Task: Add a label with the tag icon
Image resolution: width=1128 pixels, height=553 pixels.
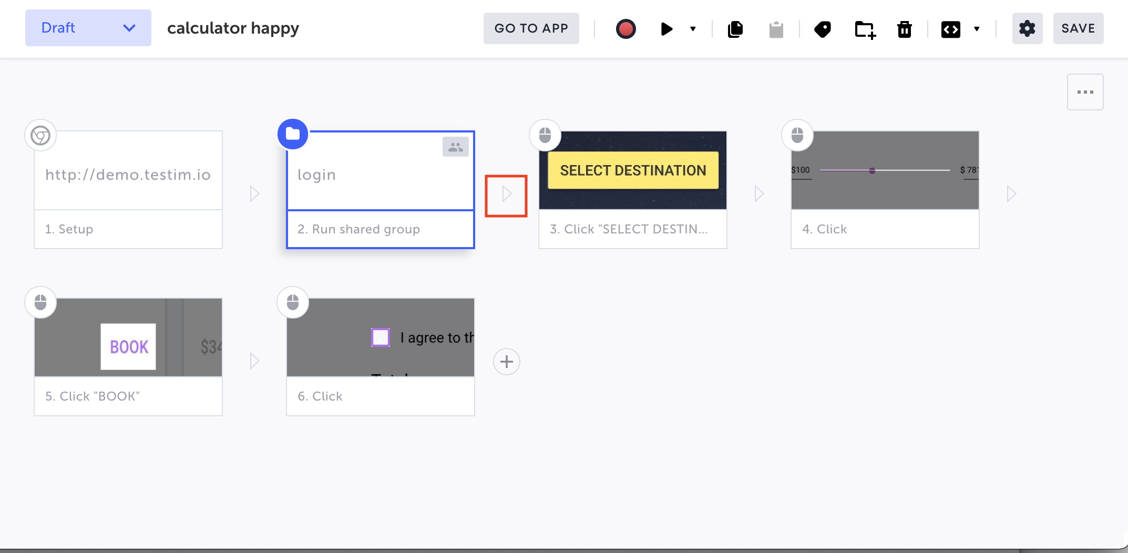Action: pos(823,29)
